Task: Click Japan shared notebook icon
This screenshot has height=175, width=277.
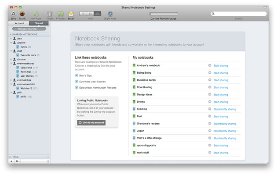Action: pyautogui.click(x=134, y=131)
